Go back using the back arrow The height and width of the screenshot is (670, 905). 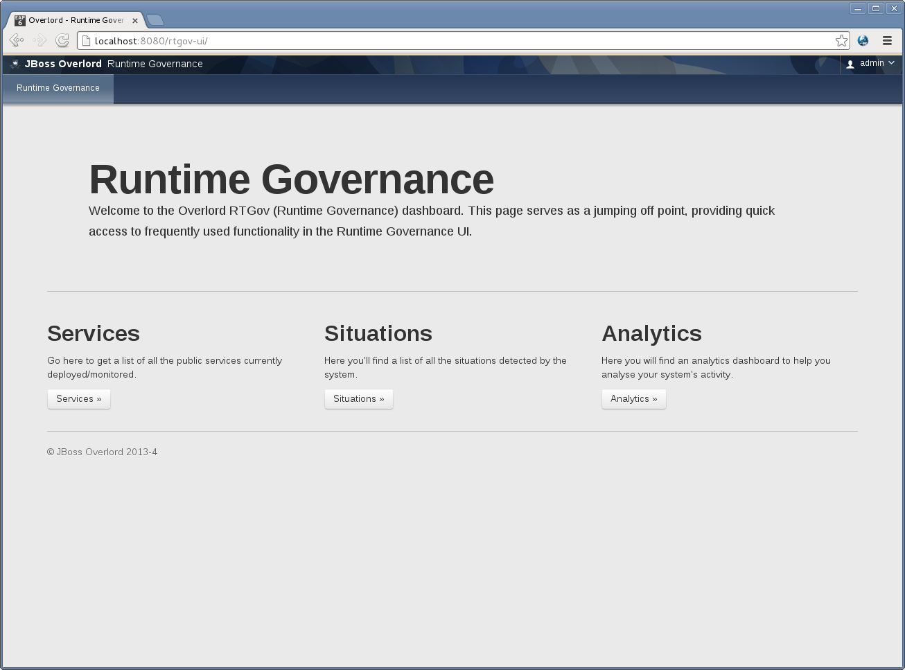click(x=17, y=40)
